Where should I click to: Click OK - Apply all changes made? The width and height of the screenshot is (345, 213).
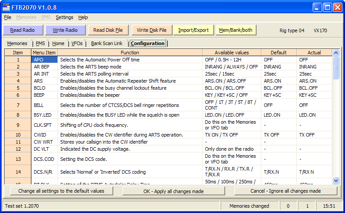[x=173, y=191]
